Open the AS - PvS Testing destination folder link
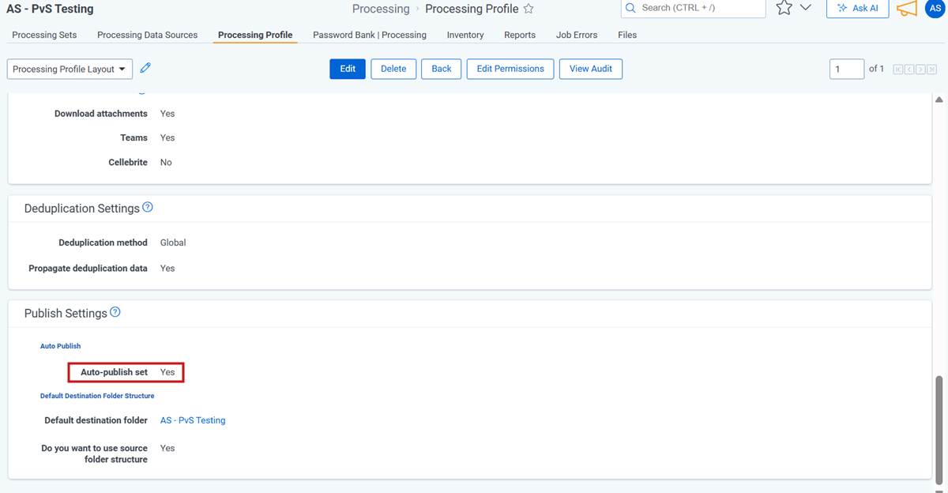 coord(193,420)
